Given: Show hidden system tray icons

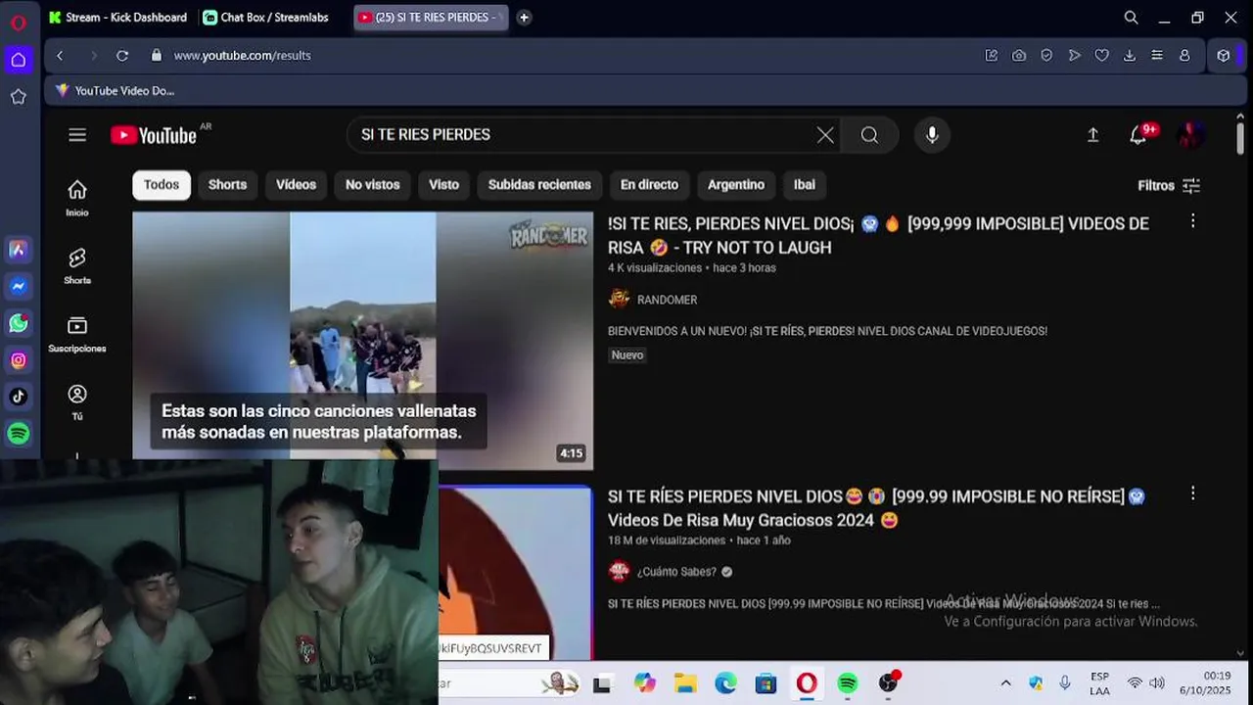Looking at the screenshot, I should (1005, 683).
